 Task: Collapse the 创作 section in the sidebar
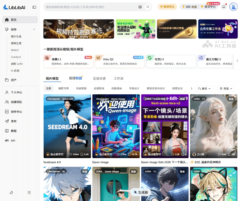tap(34, 29)
